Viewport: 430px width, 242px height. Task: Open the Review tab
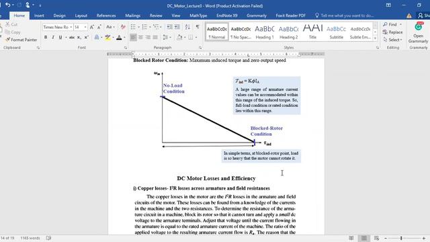click(x=156, y=15)
